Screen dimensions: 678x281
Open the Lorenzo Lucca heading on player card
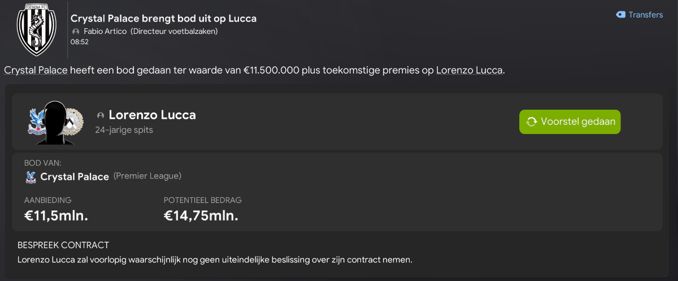(152, 115)
